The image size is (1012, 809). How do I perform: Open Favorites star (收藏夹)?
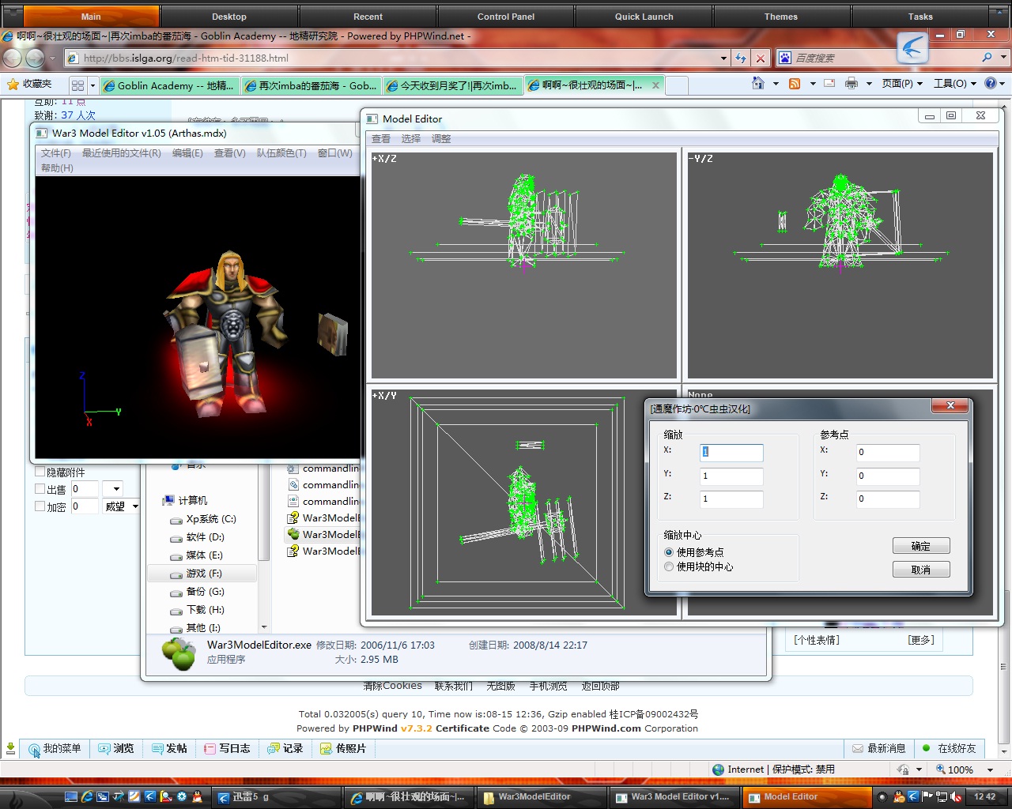click(13, 84)
